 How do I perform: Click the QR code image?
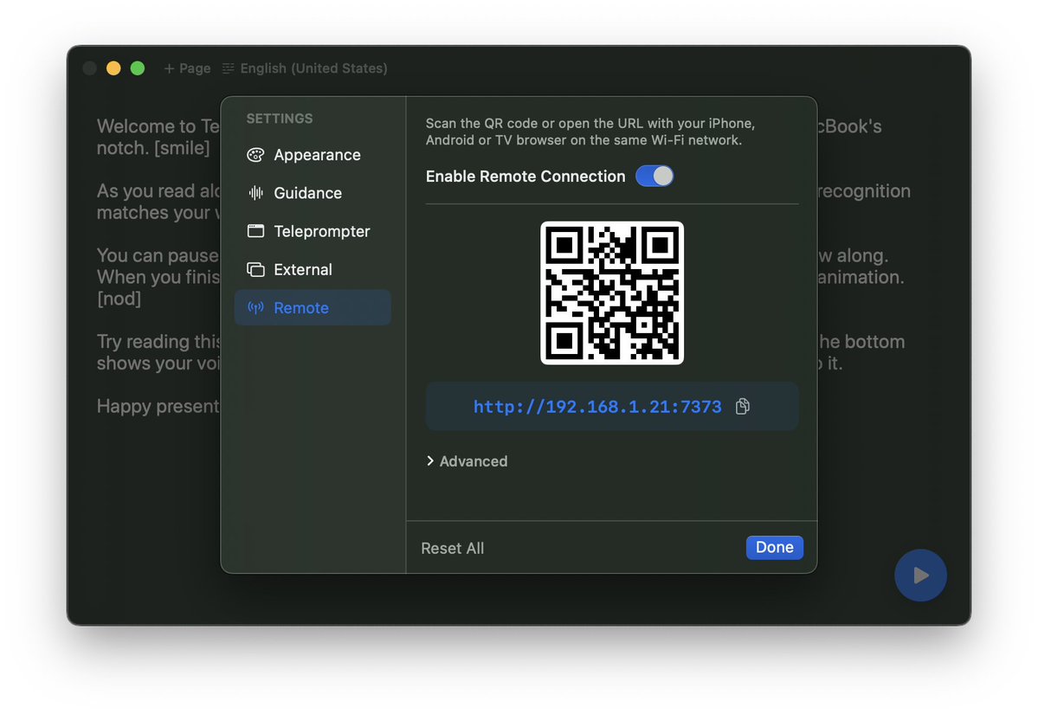(612, 293)
